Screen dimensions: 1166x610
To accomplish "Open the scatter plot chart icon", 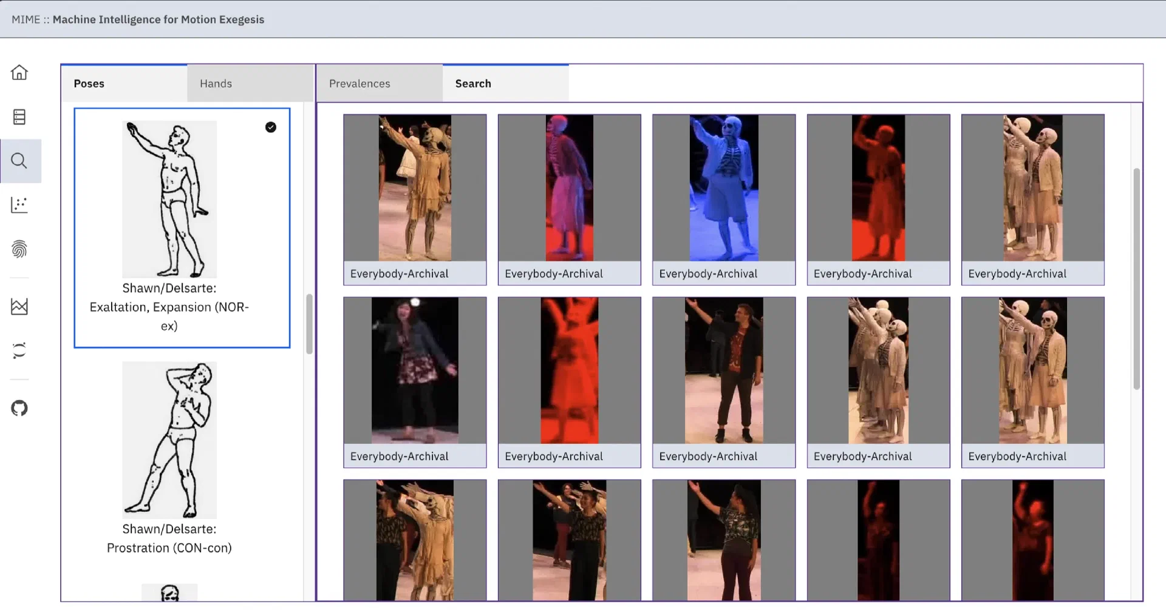I will click(19, 205).
